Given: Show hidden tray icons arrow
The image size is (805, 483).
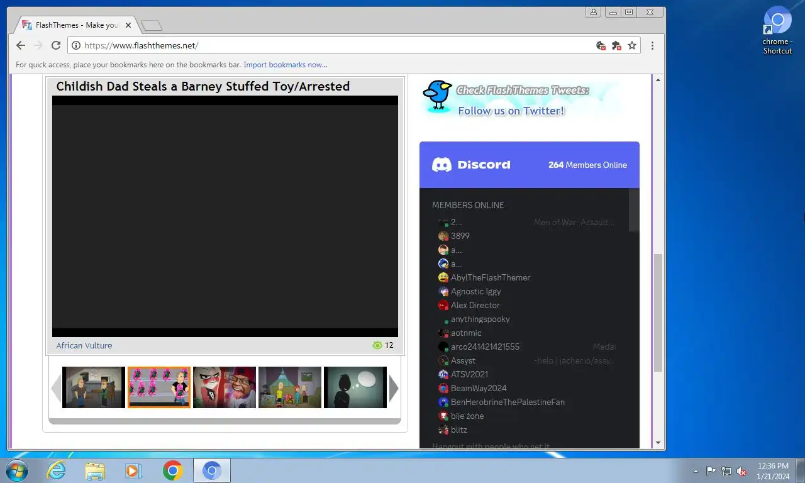Looking at the screenshot, I should pyautogui.click(x=696, y=471).
